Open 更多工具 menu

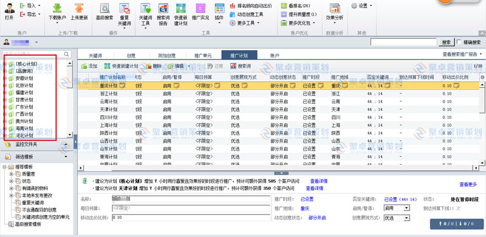tap(245, 23)
